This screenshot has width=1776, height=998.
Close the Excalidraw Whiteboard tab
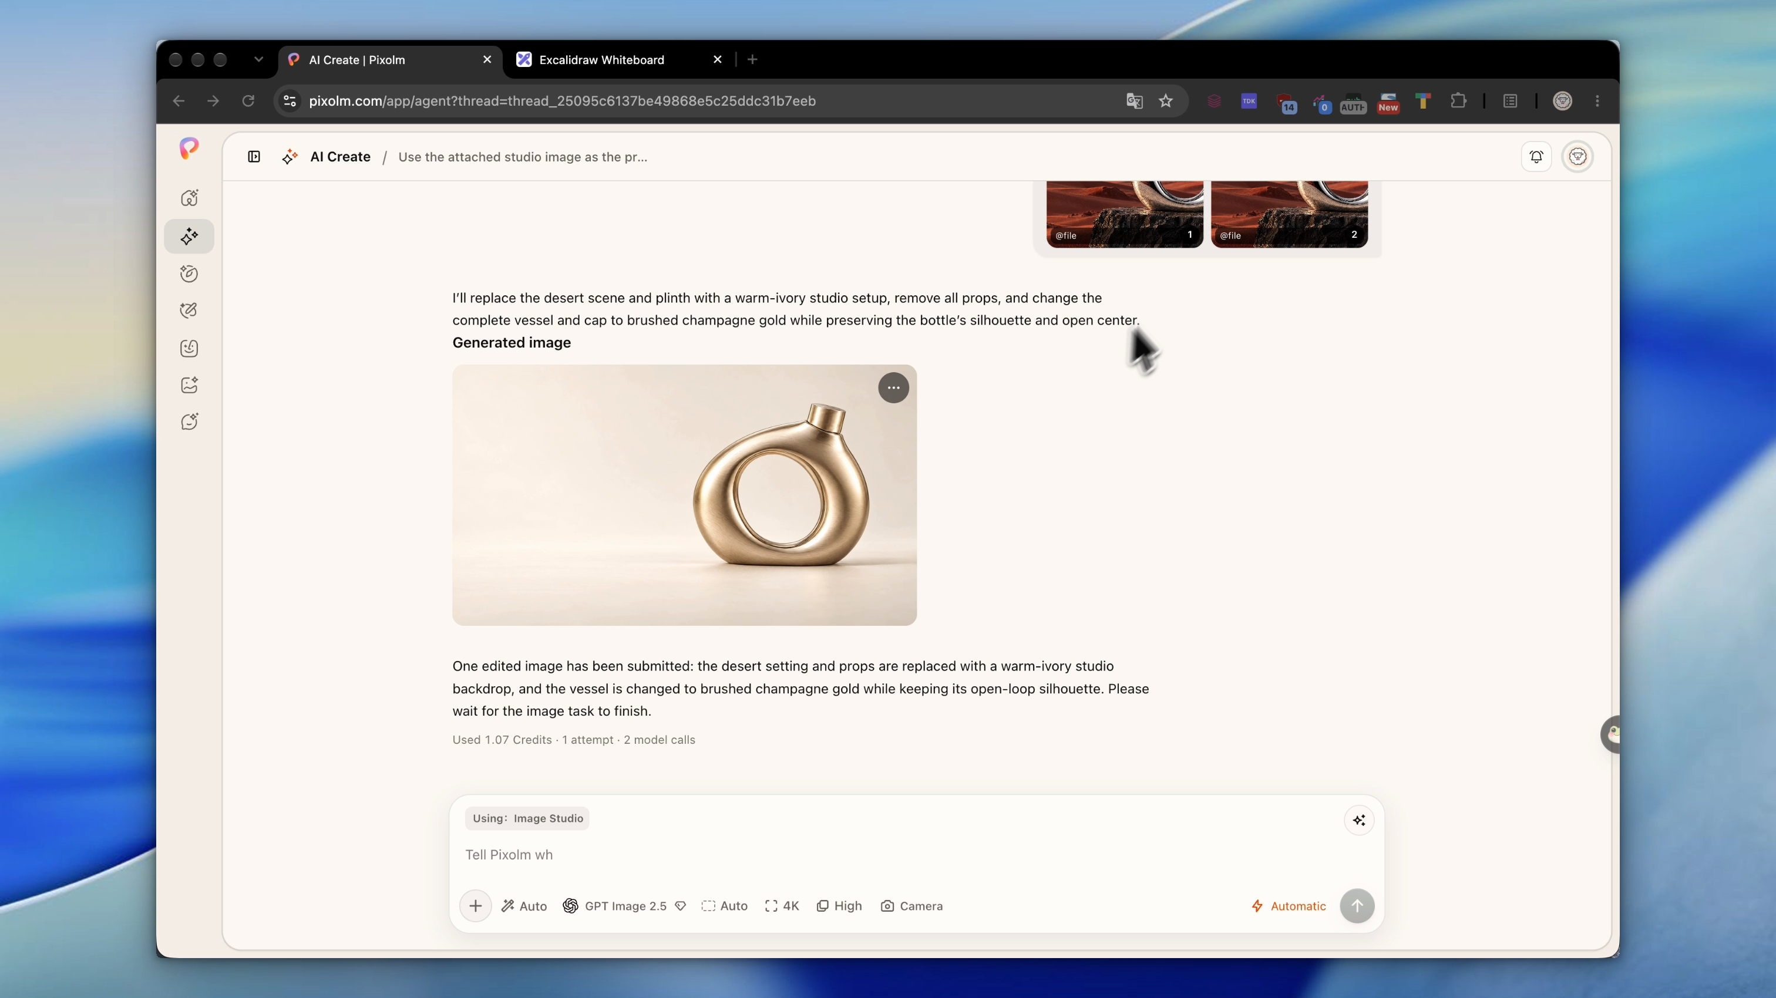tap(717, 59)
